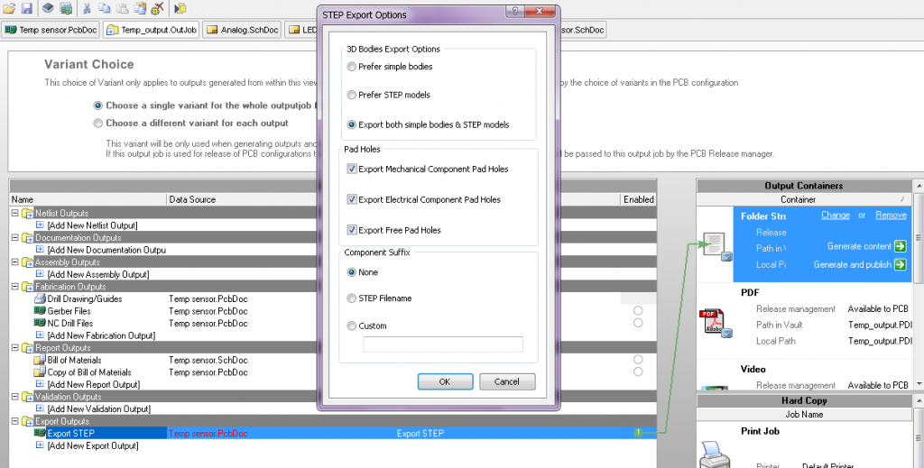The height and width of the screenshot is (468, 924).
Task: Click the NC Drill Files row icon
Action: click(x=40, y=323)
